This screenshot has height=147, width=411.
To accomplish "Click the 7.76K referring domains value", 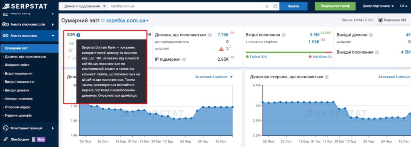I will pos(223,35).
